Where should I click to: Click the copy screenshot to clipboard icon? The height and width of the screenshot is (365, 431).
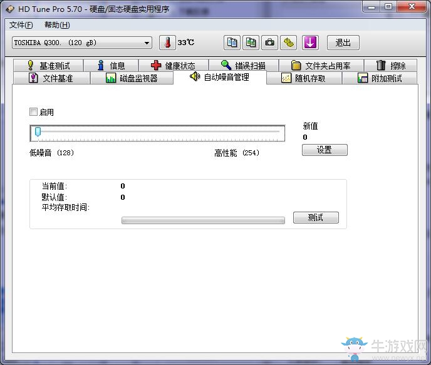(251, 43)
